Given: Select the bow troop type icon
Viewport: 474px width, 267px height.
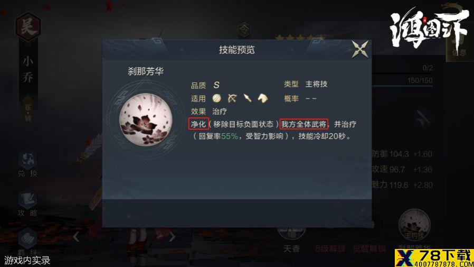Looking at the screenshot, I should click(232, 98).
